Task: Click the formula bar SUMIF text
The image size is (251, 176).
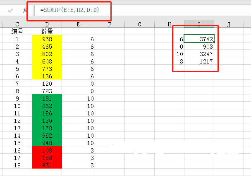Action: 69,10
